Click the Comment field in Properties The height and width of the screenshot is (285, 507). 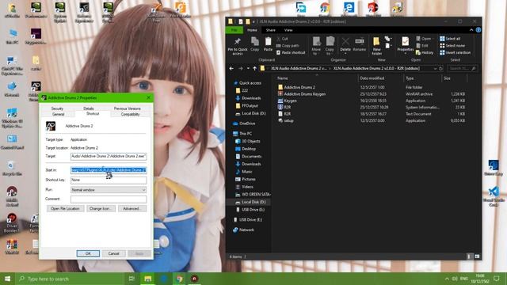click(x=109, y=199)
